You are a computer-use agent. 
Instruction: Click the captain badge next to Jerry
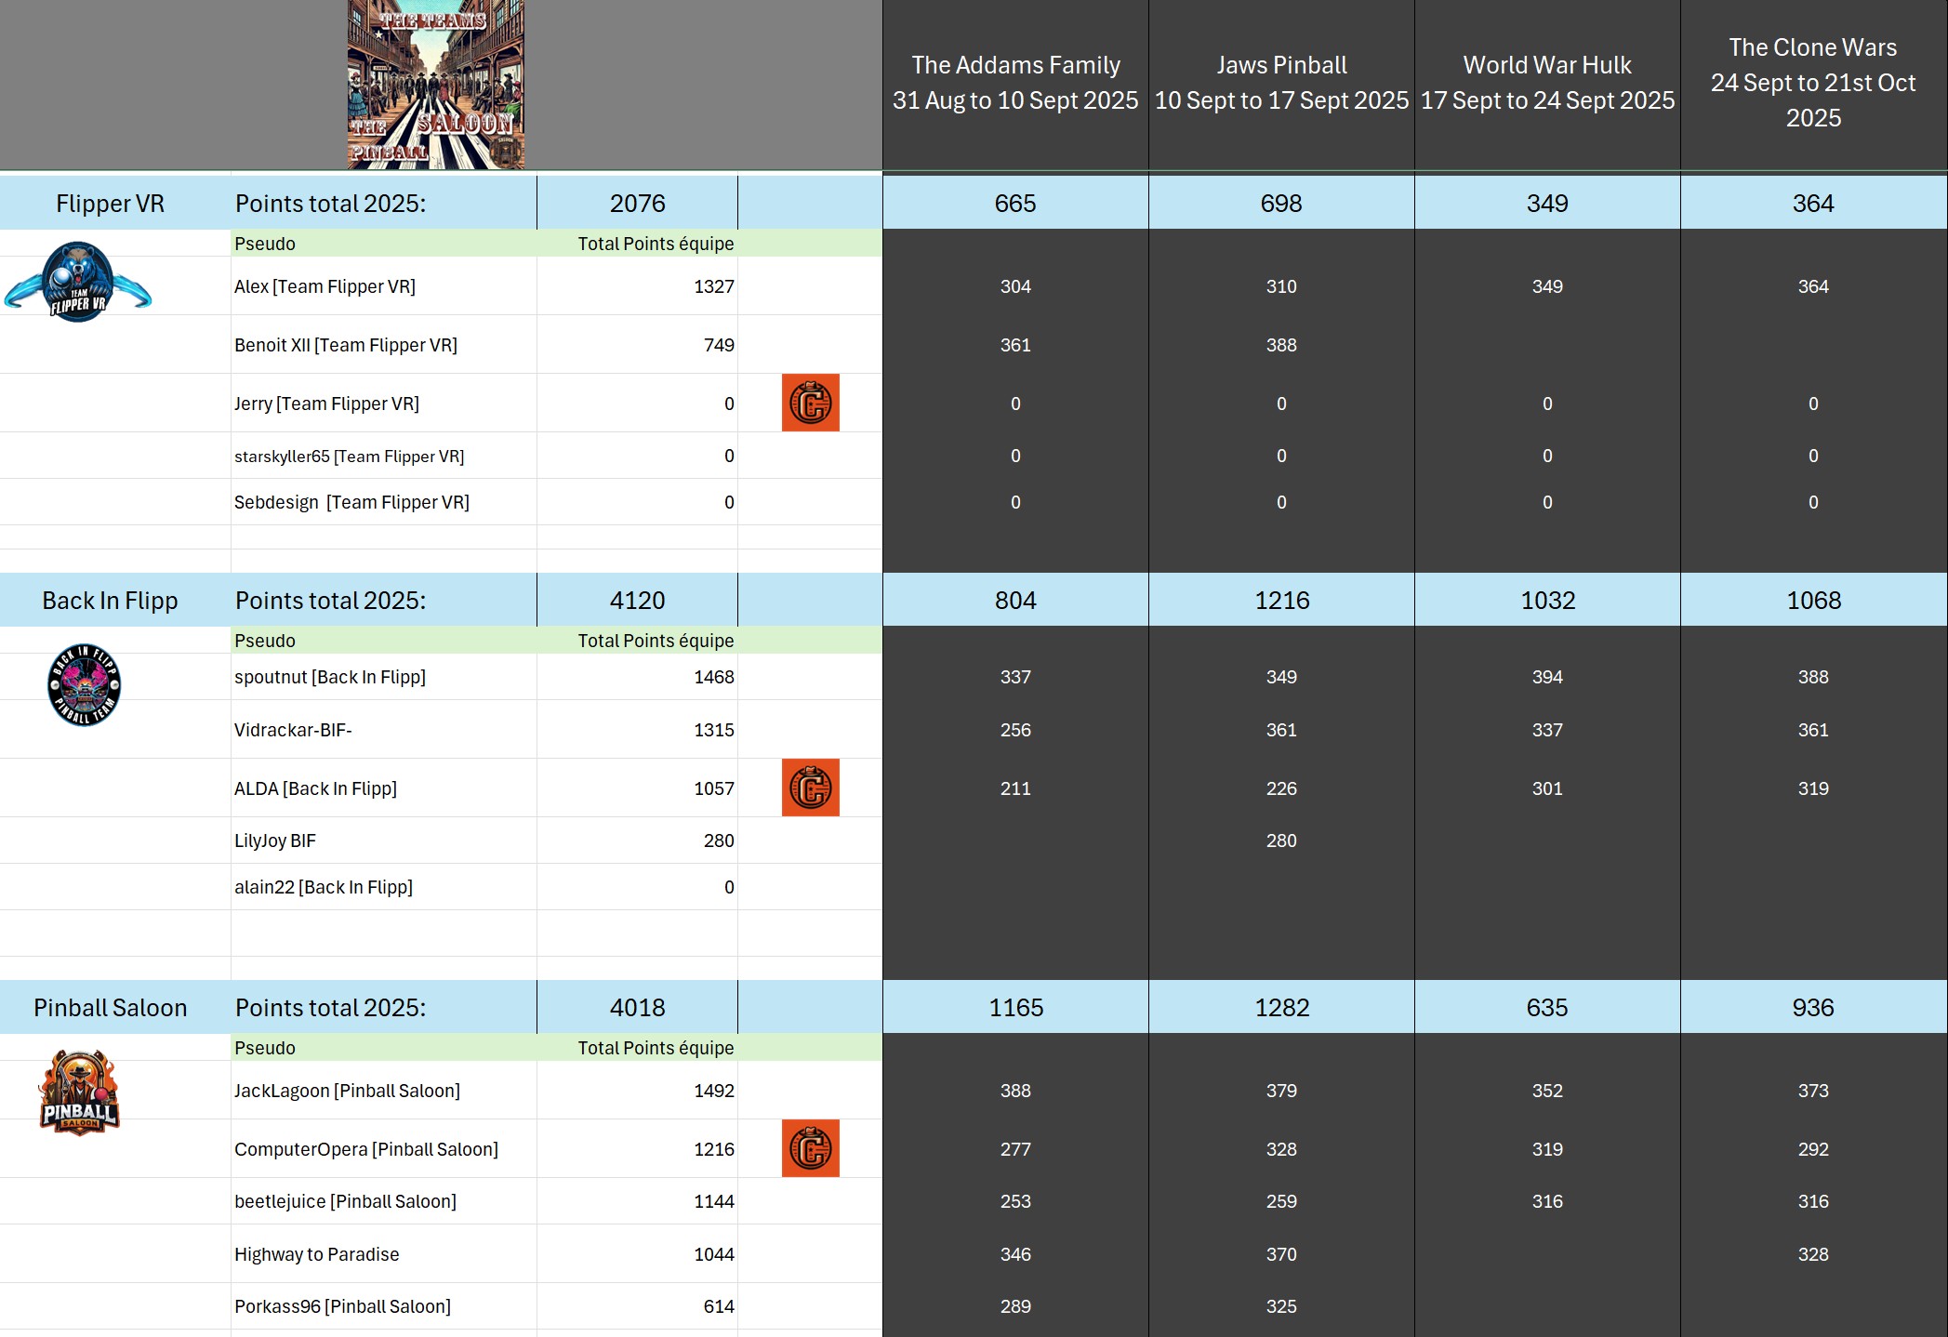(810, 403)
